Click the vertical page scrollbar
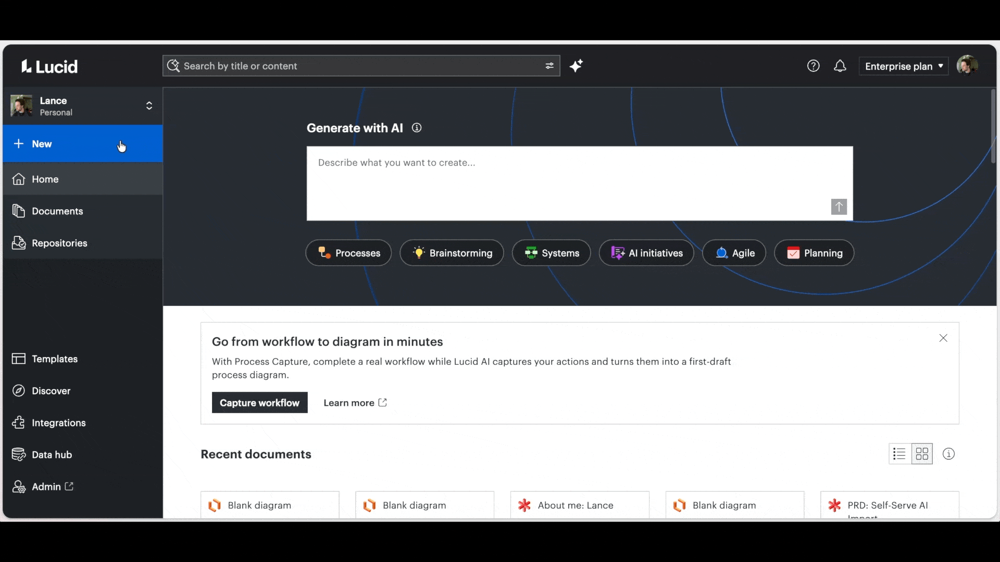Viewport: 1000px width, 562px height. click(x=993, y=126)
